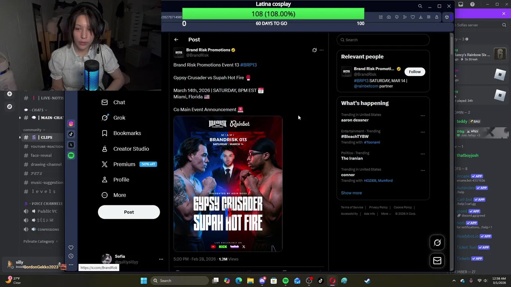Open Profile in the X navigation
This screenshot has width=511, height=287.
pyautogui.click(x=115, y=180)
